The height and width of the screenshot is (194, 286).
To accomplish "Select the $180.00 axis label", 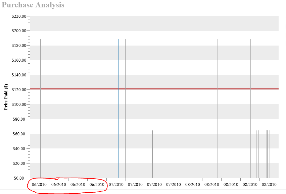I will [19, 46].
